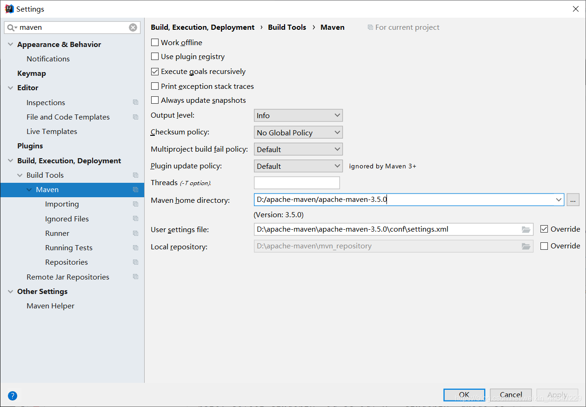Viewport: 586px width, 407px height.
Task: Click project-level icon beside Running Tests
Action: 136,247
